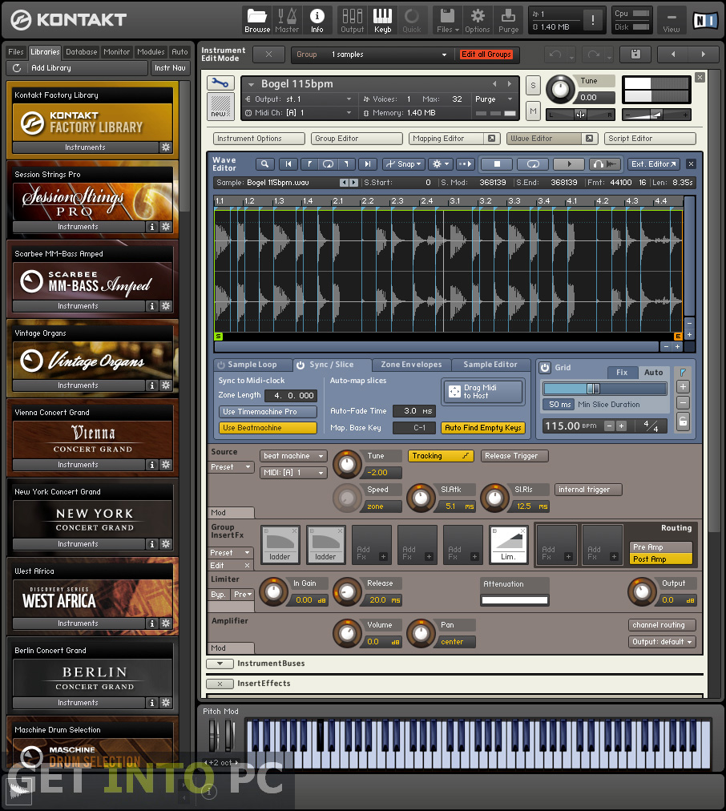
Task: Go to the next instrument arrow in header
Action: pos(704,54)
